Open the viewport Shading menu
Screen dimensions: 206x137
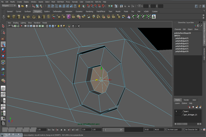click(16, 23)
